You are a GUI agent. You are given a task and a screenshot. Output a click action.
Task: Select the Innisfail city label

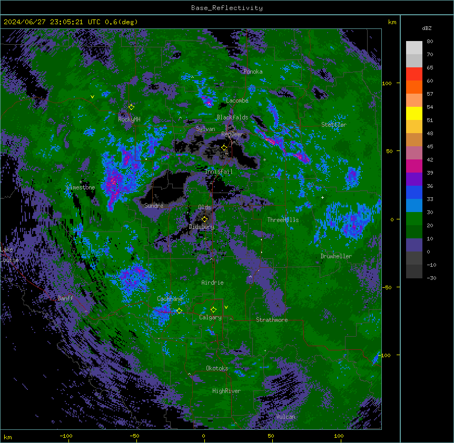click(x=219, y=172)
